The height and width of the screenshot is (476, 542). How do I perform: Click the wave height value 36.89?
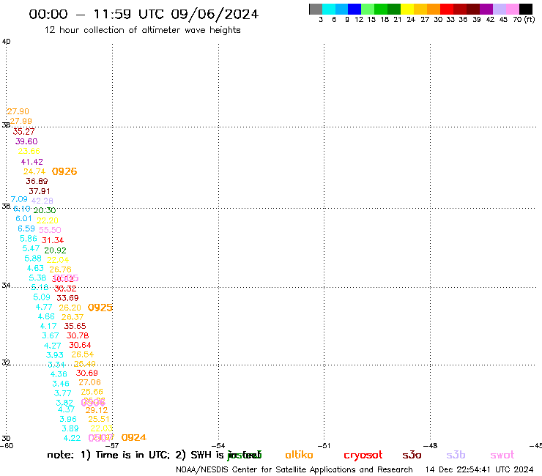[x=37, y=181]
